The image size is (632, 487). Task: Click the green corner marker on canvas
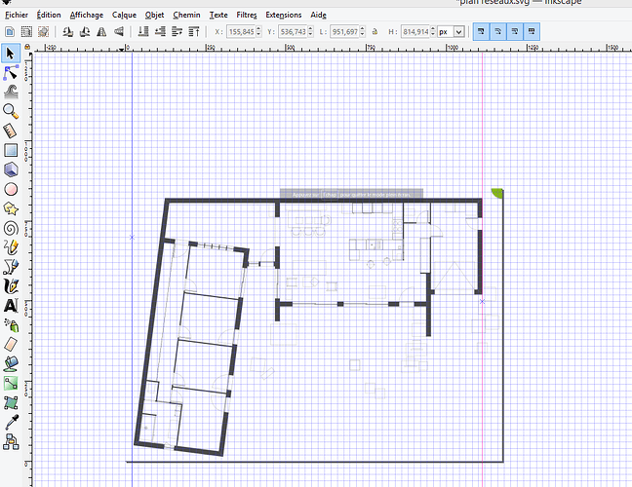(x=497, y=194)
